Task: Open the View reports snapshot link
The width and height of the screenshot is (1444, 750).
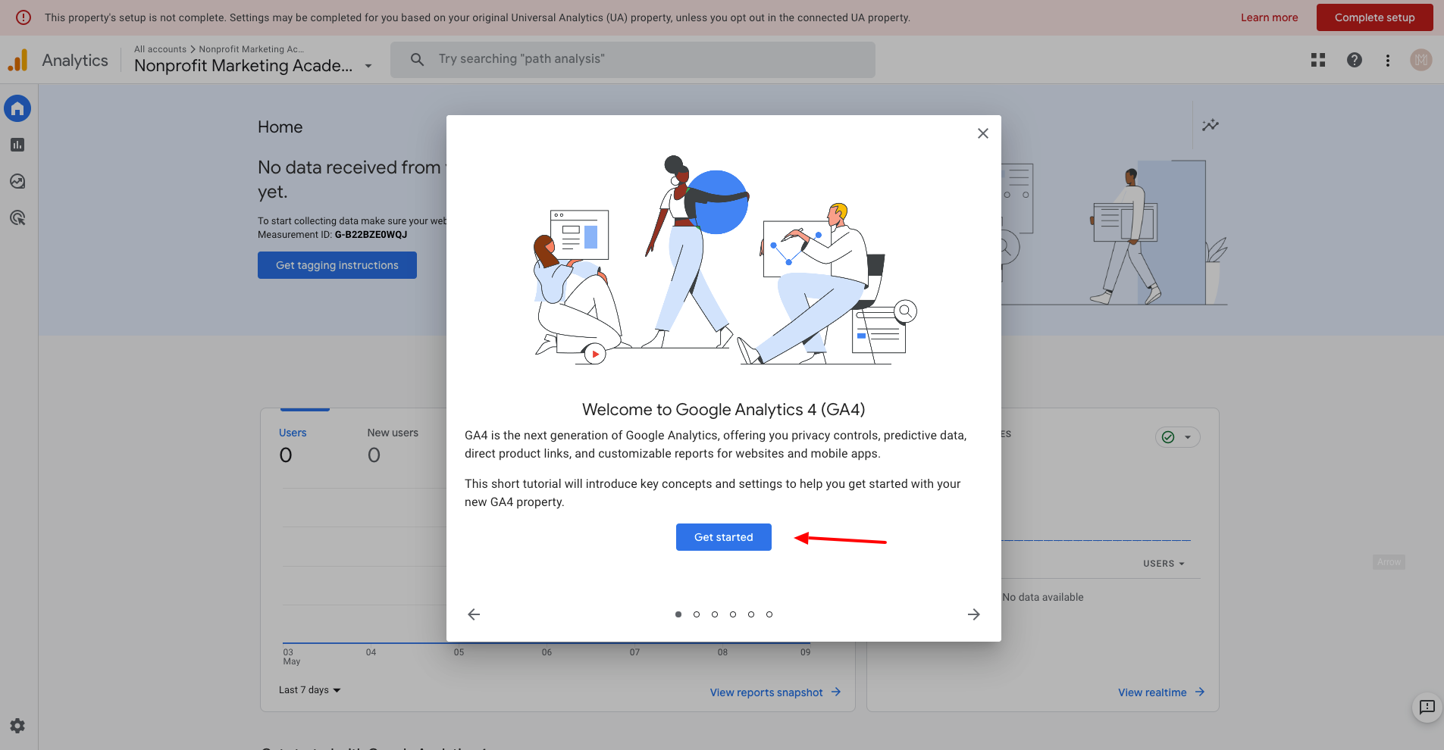Action: coord(775,692)
